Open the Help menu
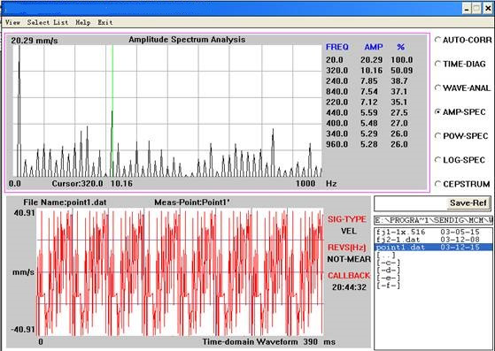This screenshot has height=351, width=495. coord(83,22)
